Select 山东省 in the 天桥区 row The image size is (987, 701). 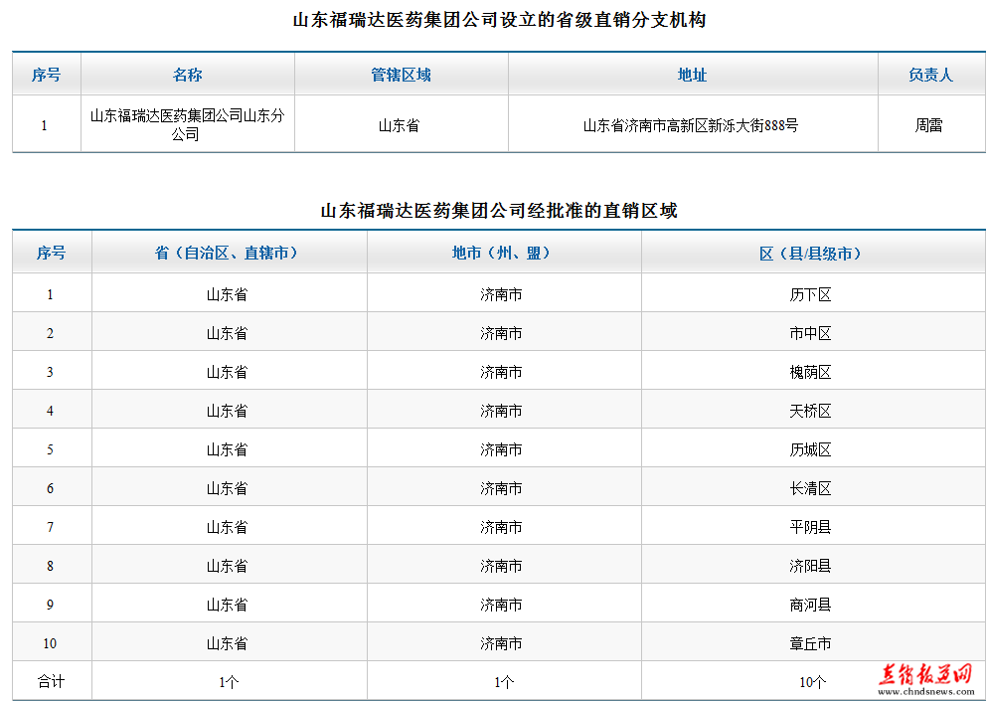228,412
